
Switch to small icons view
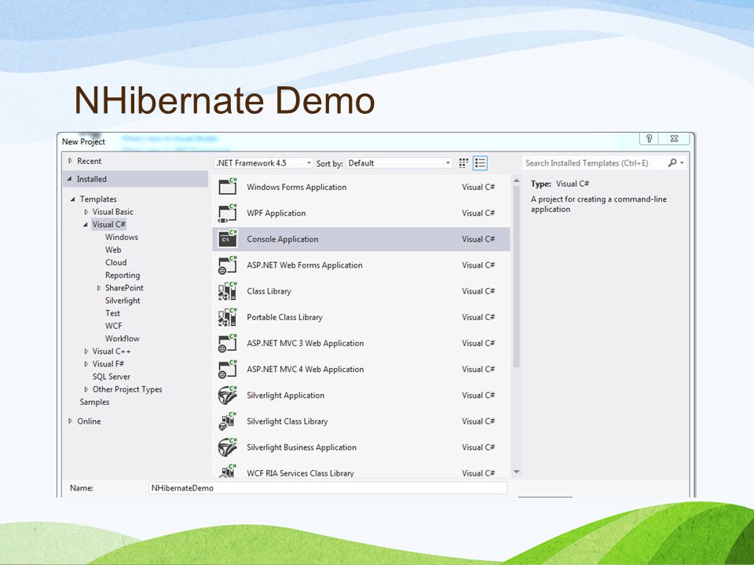(463, 163)
